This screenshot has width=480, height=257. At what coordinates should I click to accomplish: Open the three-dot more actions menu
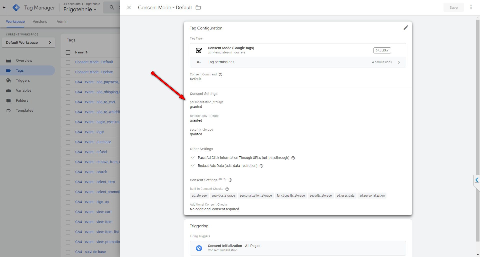(x=471, y=7)
